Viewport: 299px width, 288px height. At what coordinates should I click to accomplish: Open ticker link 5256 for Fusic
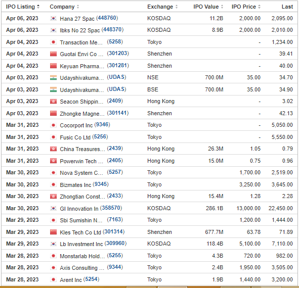pos(100,136)
